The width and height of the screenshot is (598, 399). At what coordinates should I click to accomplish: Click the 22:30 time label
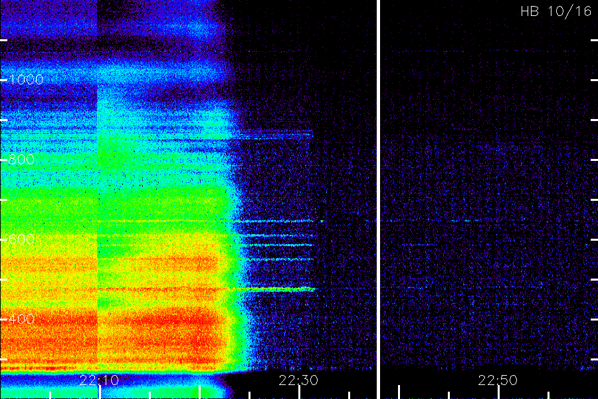(x=298, y=380)
